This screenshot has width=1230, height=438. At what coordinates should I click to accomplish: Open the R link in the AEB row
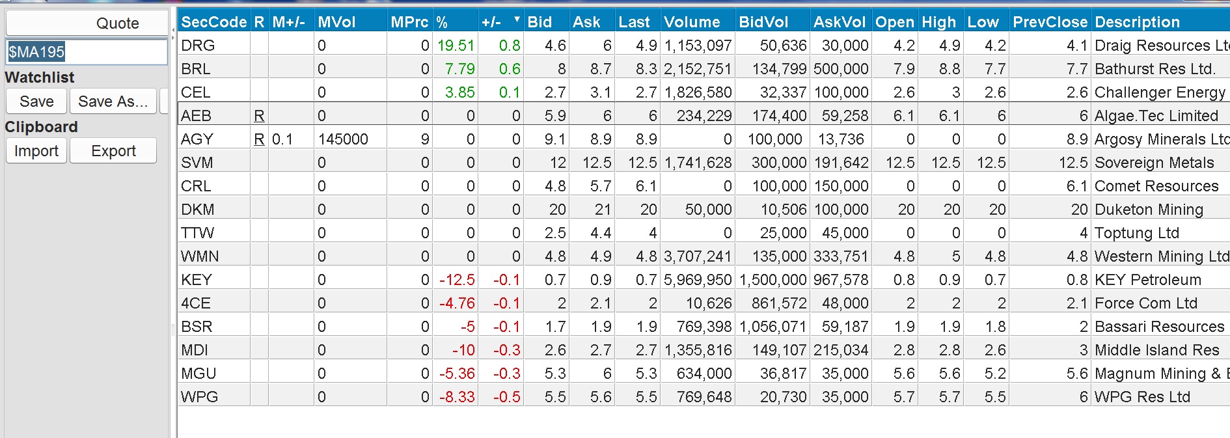(259, 116)
